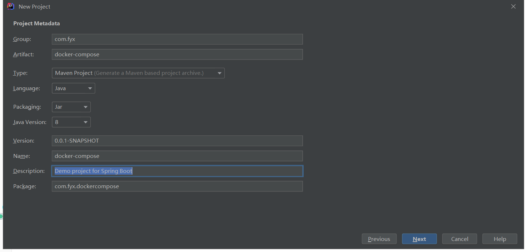Image resolution: width=527 pixels, height=252 pixels.
Task: Click the Name field with docker-compose
Action: 177,156
